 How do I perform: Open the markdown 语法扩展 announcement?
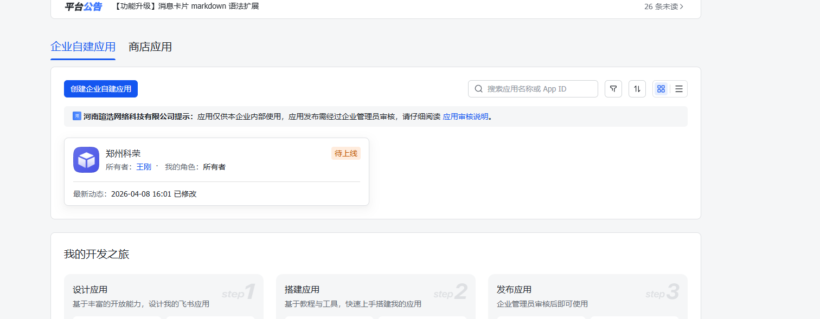coord(187,6)
